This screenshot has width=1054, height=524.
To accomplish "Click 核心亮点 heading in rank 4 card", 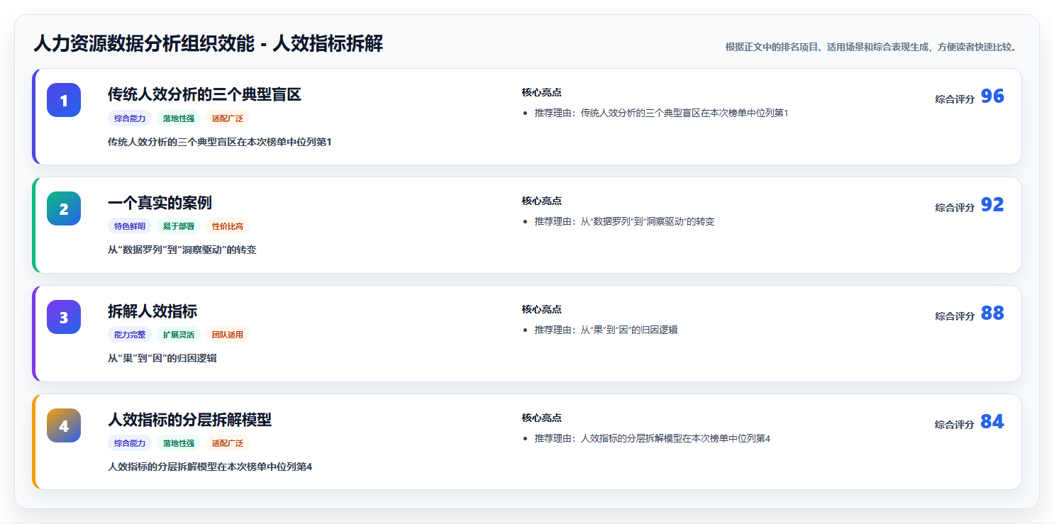I will (542, 418).
